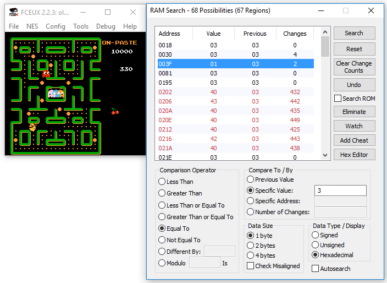Click the Specific Value input field
The image size is (387, 283).
click(340, 191)
